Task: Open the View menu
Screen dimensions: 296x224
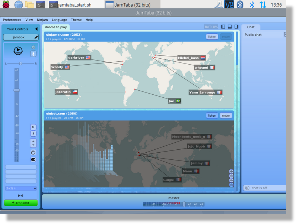Action: tap(29, 20)
